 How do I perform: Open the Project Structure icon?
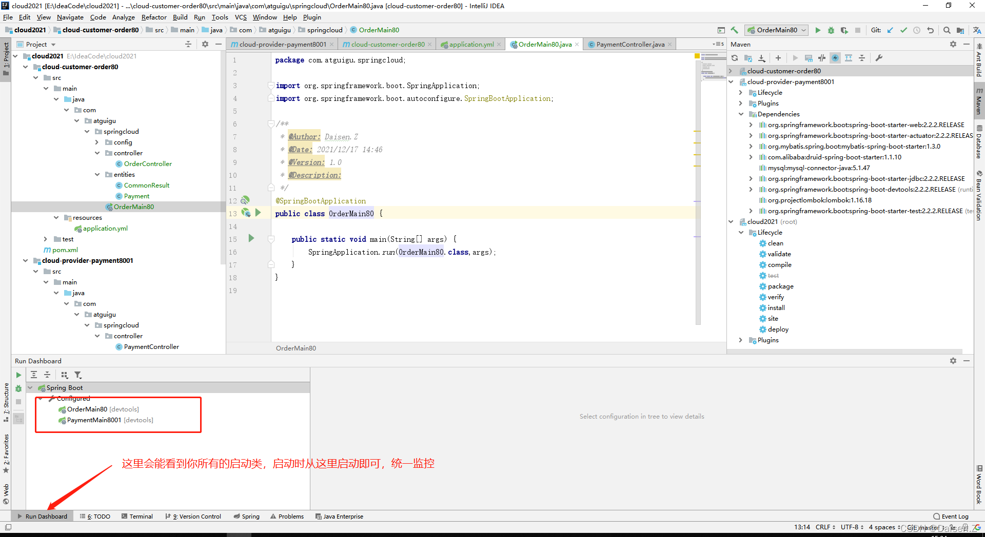click(x=960, y=30)
